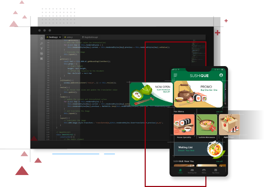The image size is (264, 187).
Task: Tap the user profile icon in SushiQue header
Action: coord(221,75)
